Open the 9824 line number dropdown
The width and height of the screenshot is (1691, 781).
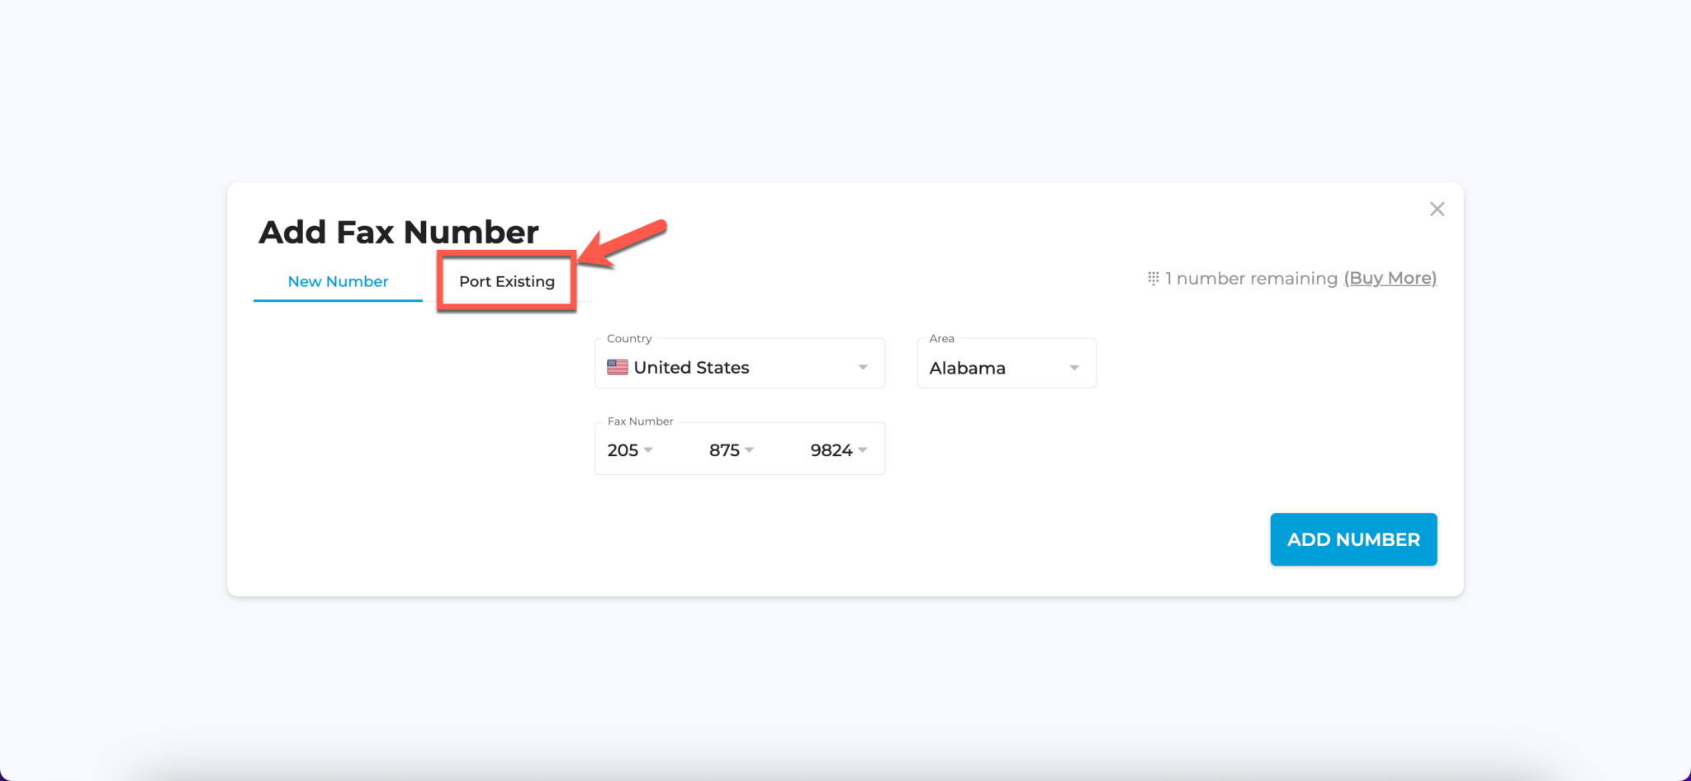pyautogui.click(x=838, y=450)
